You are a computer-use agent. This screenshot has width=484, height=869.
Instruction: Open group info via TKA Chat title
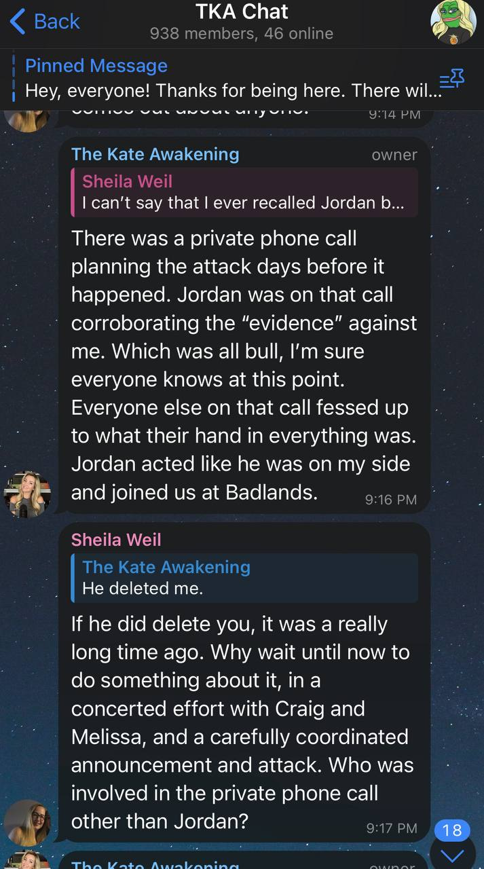point(242,12)
